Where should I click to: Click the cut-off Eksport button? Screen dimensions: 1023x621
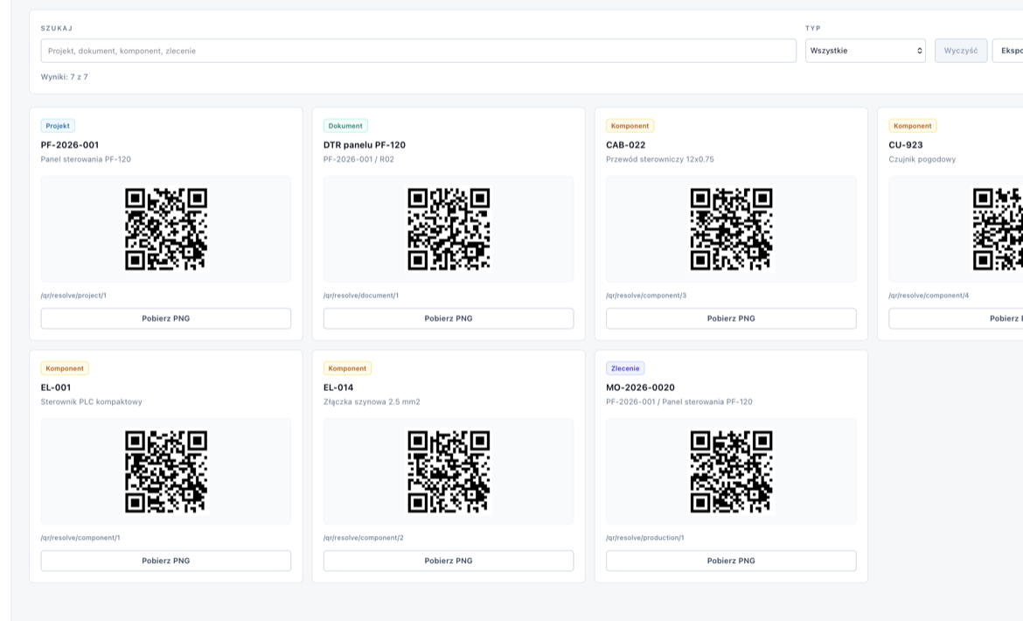pos(1008,51)
